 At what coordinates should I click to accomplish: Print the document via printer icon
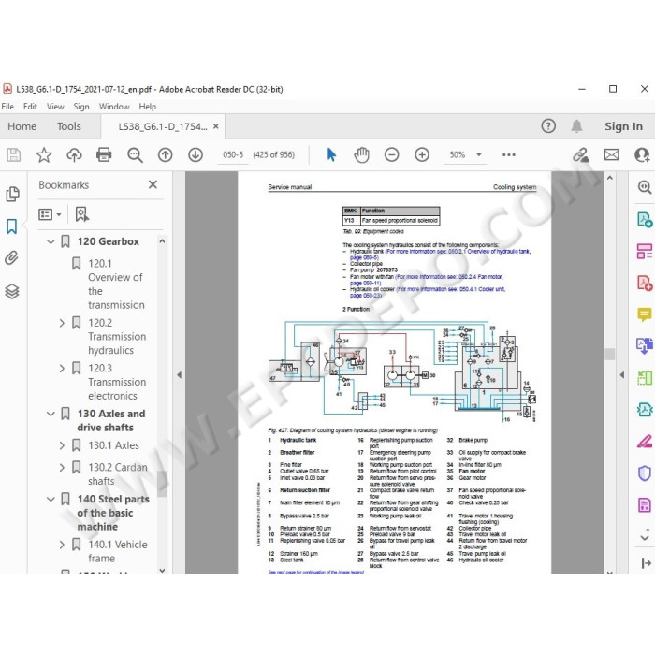tap(104, 155)
